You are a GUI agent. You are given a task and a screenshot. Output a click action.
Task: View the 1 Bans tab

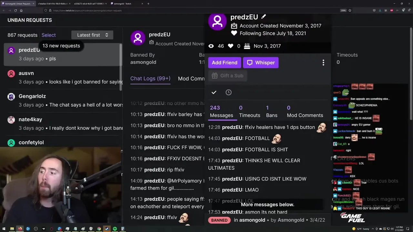[x=272, y=111]
